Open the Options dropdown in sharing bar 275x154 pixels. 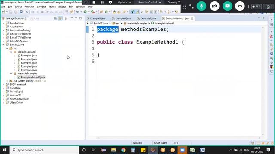(x=125, y=3)
